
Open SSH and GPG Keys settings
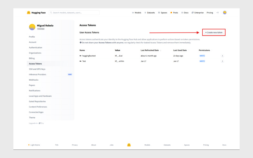(x=37, y=69)
